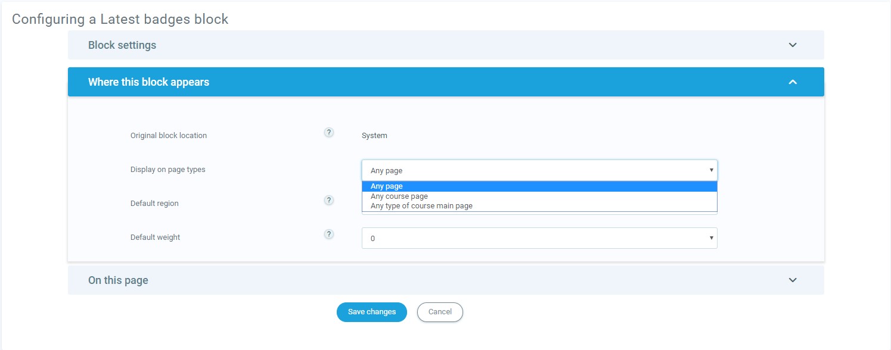Expand Block settings using its chevron
Viewport: 891px width, 350px height.
click(x=792, y=45)
